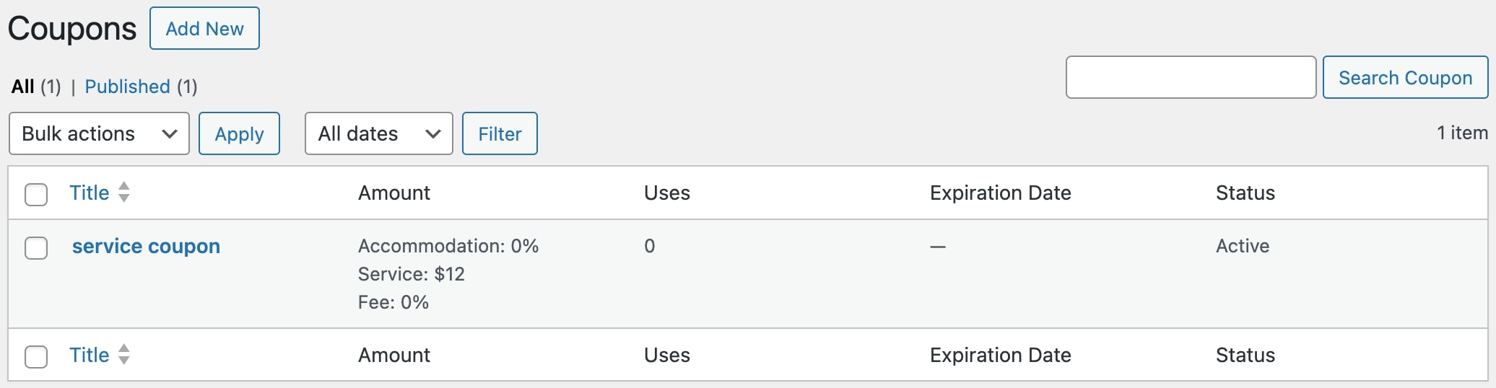Switch to the Published coupons view
The height and width of the screenshot is (388, 1496).
click(x=127, y=87)
